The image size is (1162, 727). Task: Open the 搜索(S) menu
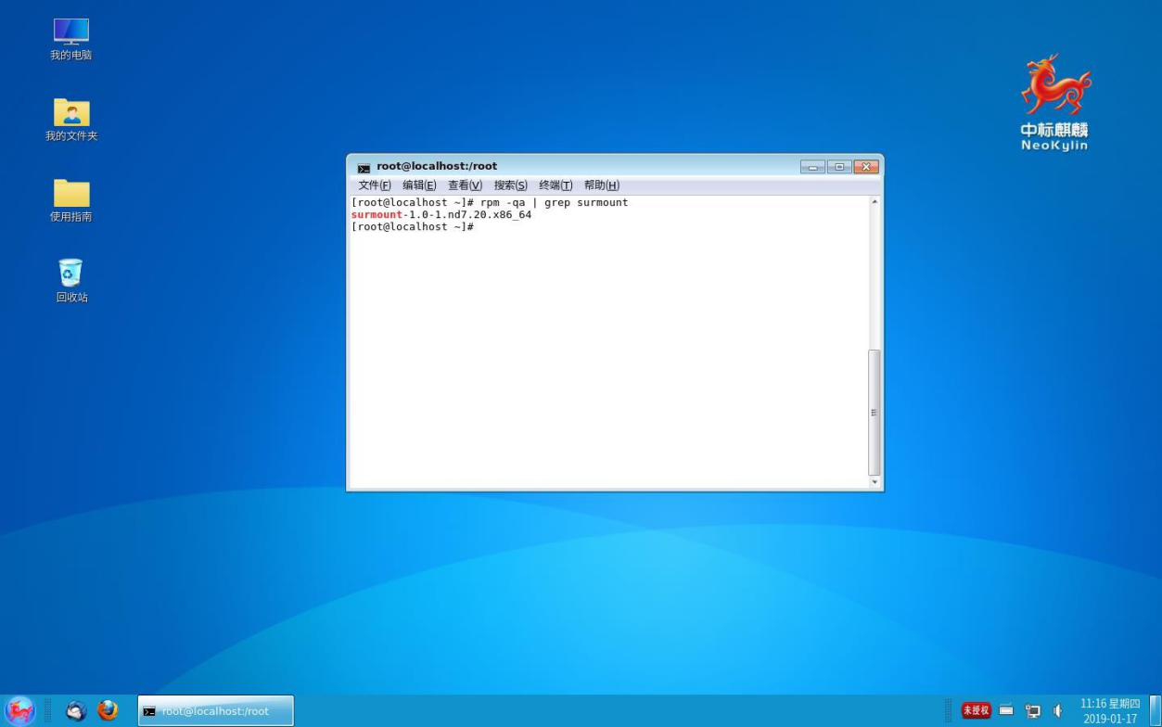(510, 185)
